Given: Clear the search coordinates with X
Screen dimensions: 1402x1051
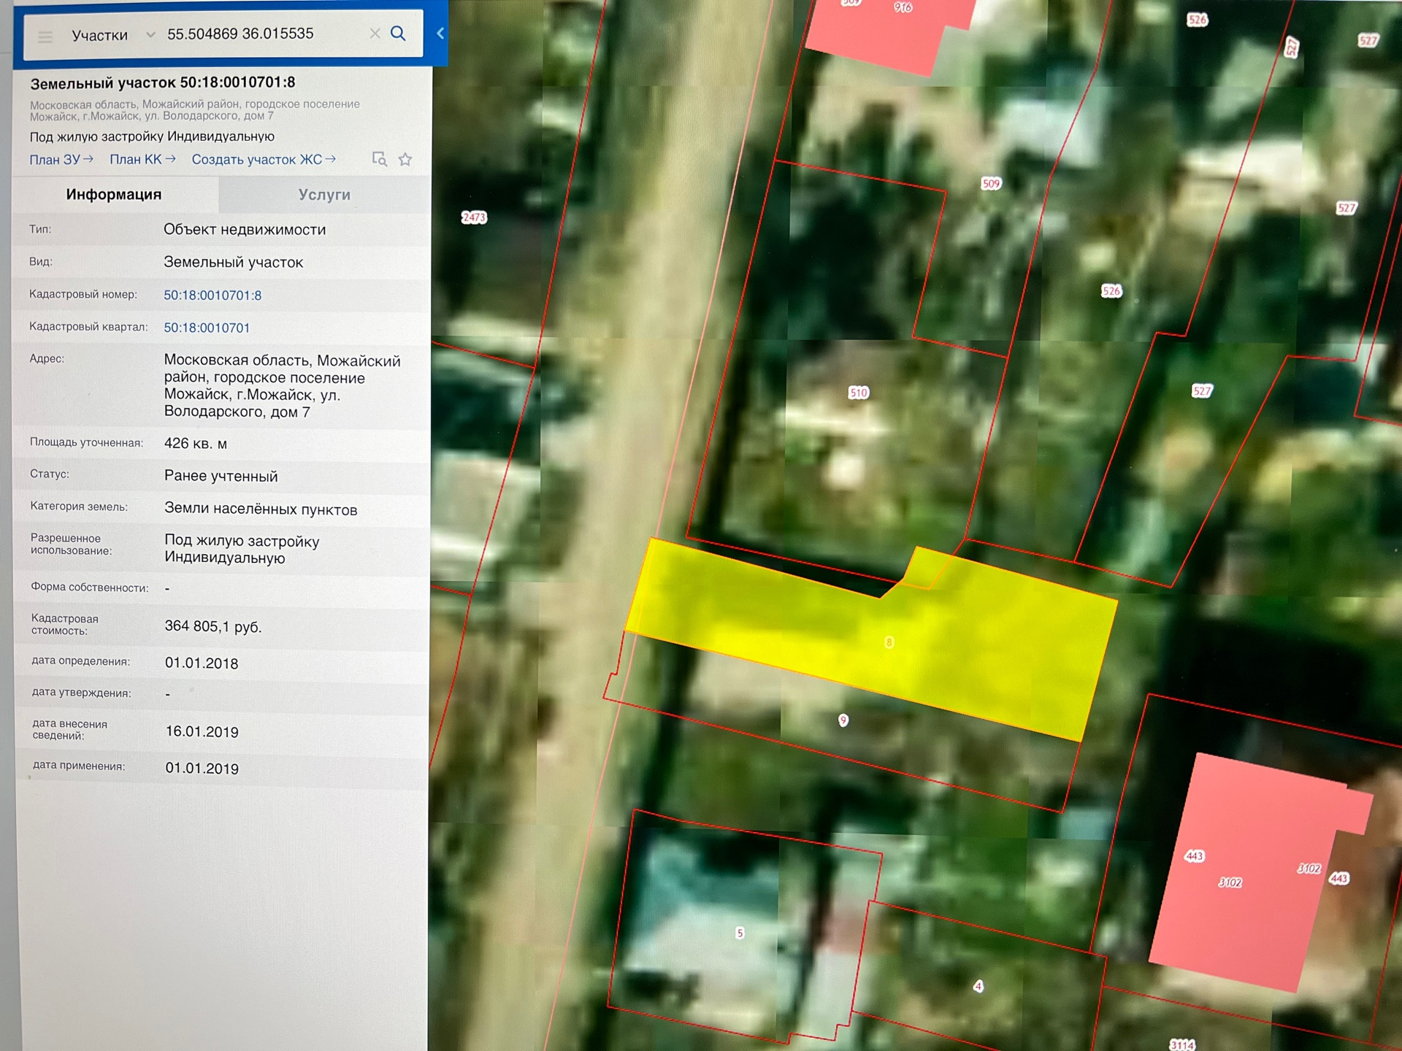Looking at the screenshot, I should (x=375, y=34).
